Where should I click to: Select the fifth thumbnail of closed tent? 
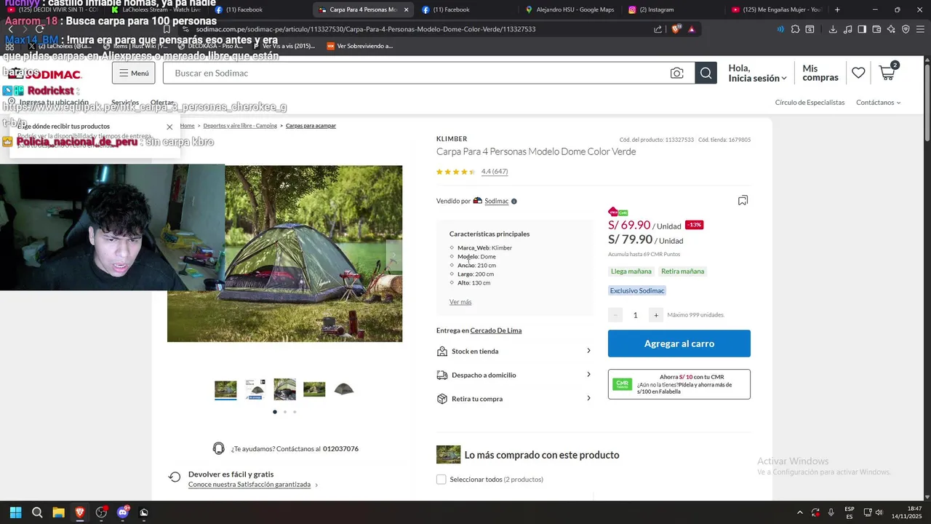click(x=344, y=389)
